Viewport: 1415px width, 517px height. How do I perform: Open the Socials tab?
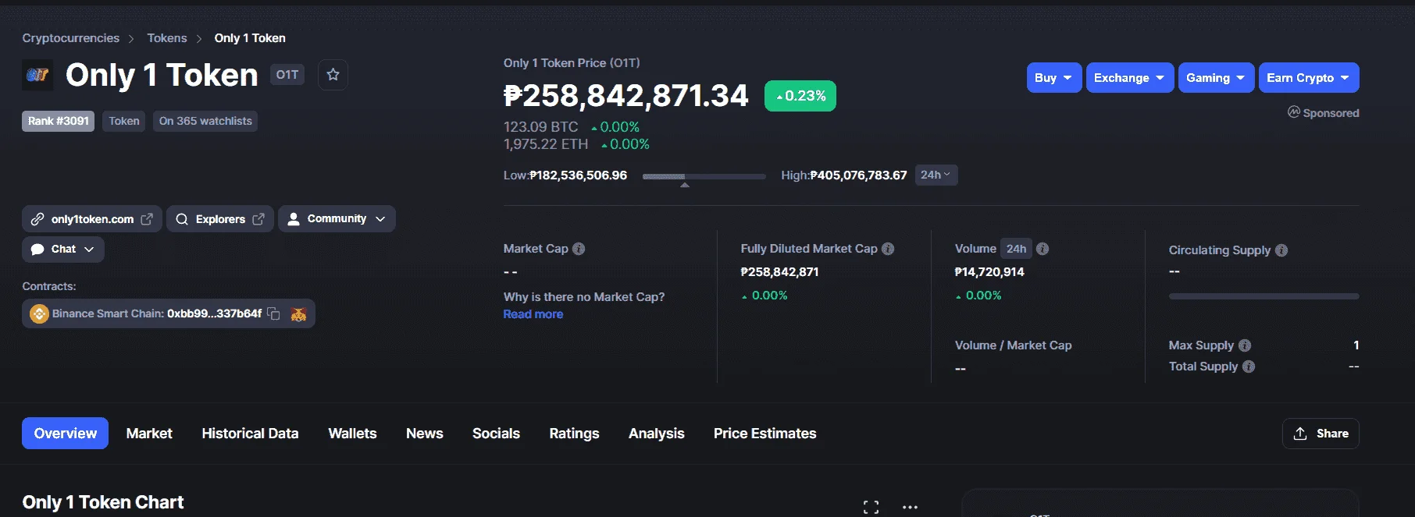coord(496,434)
